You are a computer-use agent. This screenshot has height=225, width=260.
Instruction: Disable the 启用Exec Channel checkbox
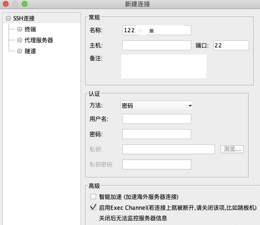click(x=93, y=207)
